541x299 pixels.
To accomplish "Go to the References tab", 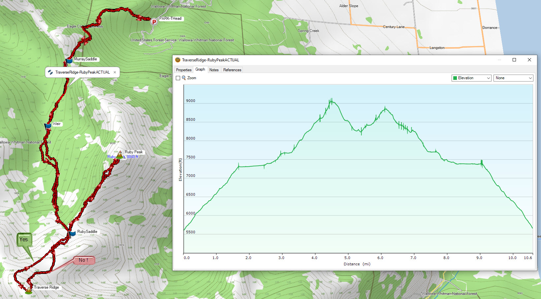I will 232,70.
